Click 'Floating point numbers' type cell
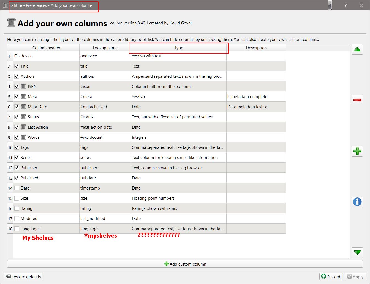The image size is (370, 284). [179, 198]
